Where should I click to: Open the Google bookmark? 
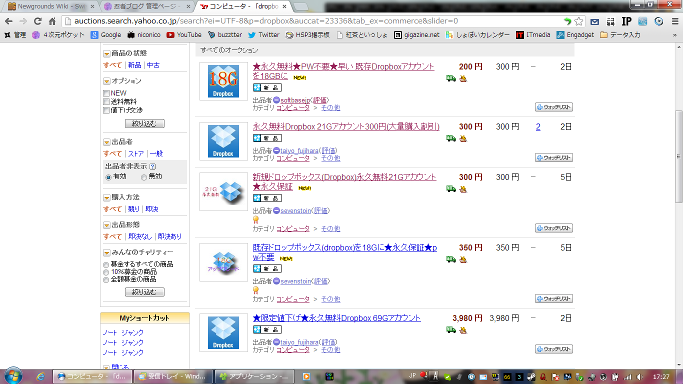pyautogui.click(x=106, y=35)
